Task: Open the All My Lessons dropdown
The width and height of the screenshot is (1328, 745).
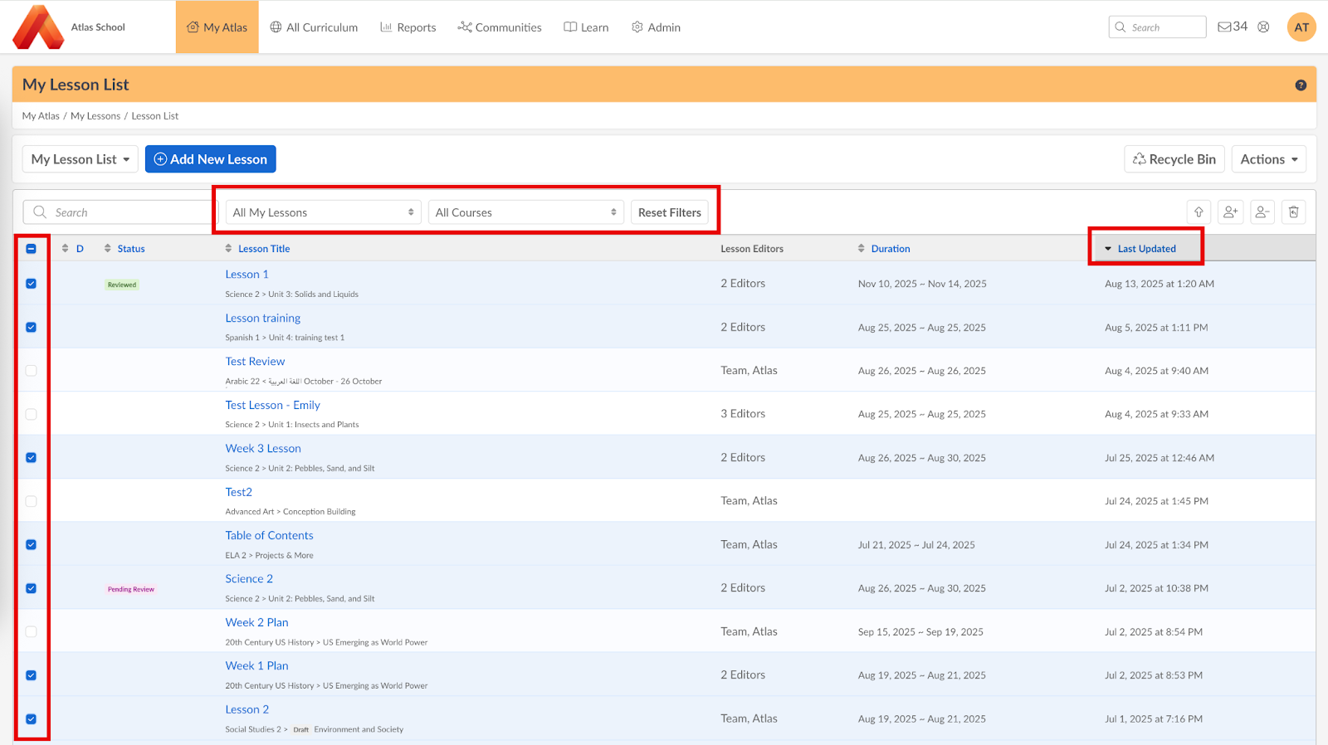Action: coord(323,213)
